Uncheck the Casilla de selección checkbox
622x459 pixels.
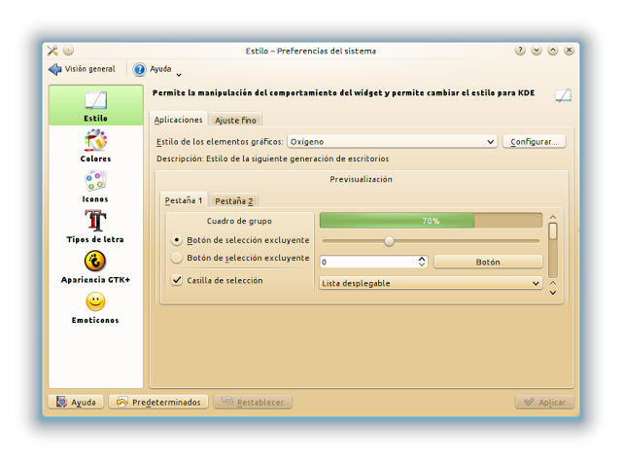pyautogui.click(x=177, y=280)
